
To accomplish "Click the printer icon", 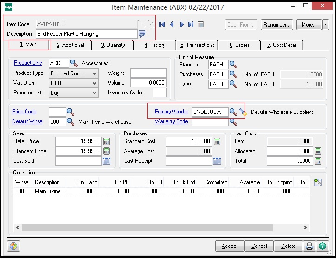I will pyautogui.click(x=310, y=246).
